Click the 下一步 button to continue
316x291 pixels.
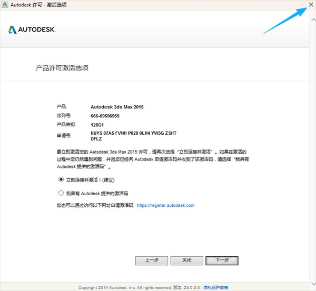coord(222,260)
